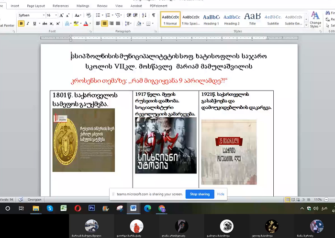Open Photoshop from the taskbar
Image resolution: width=335 pixels, height=238 pixels.
(92, 208)
